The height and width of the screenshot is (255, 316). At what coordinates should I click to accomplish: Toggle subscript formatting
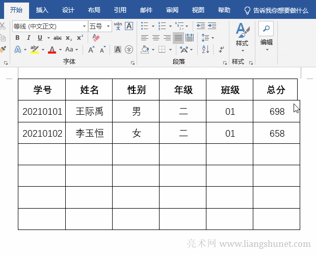tap(69, 38)
